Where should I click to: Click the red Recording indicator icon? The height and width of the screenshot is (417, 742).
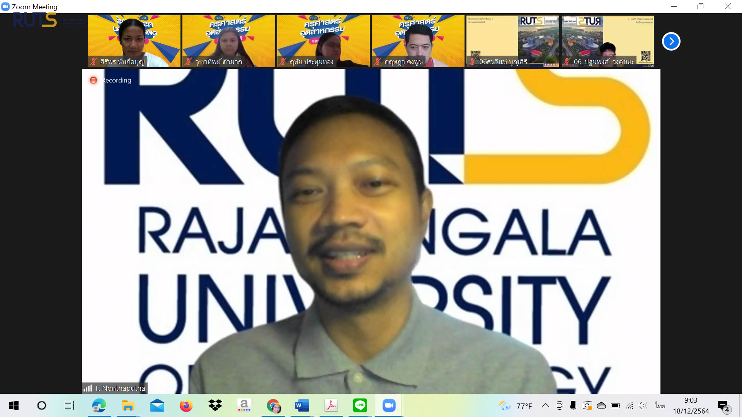[x=93, y=80]
